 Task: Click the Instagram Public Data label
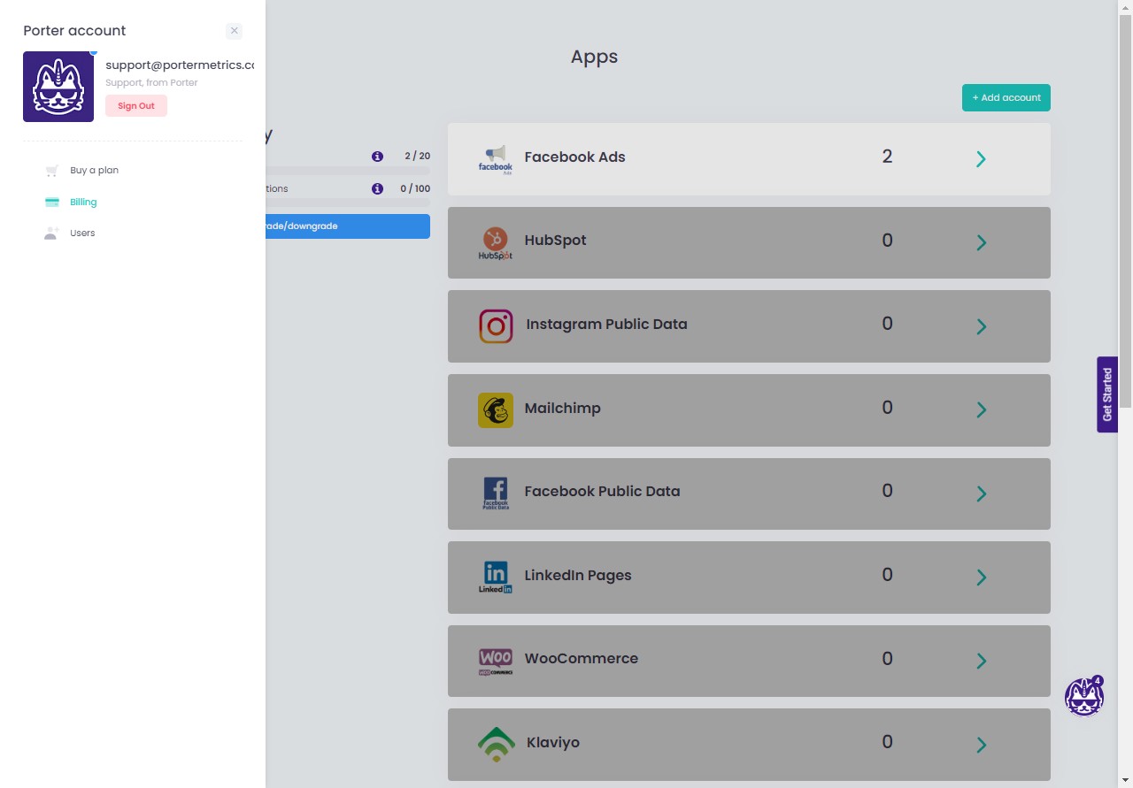tap(606, 325)
